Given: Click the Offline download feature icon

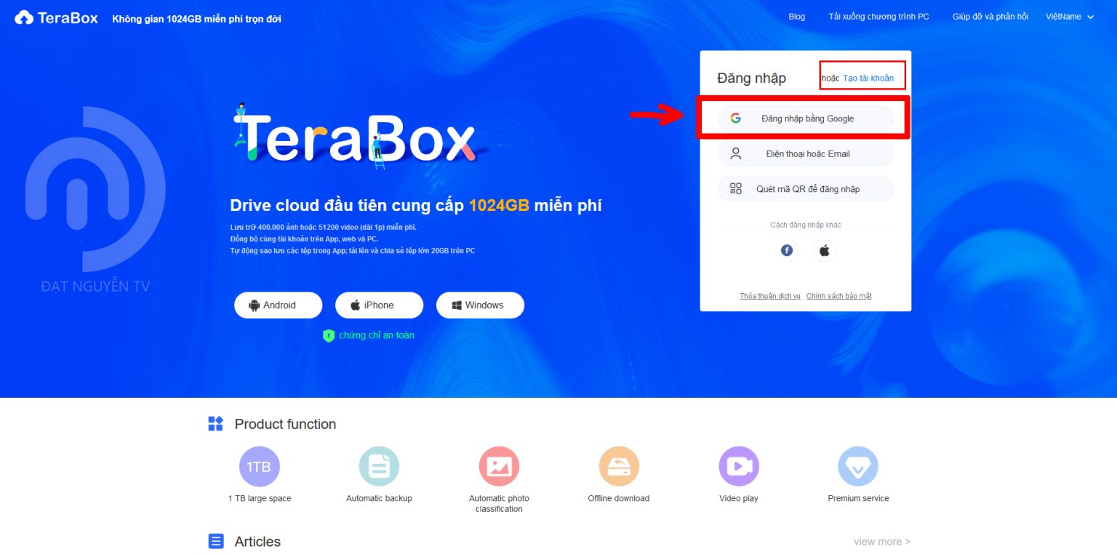Looking at the screenshot, I should [x=618, y=465].
